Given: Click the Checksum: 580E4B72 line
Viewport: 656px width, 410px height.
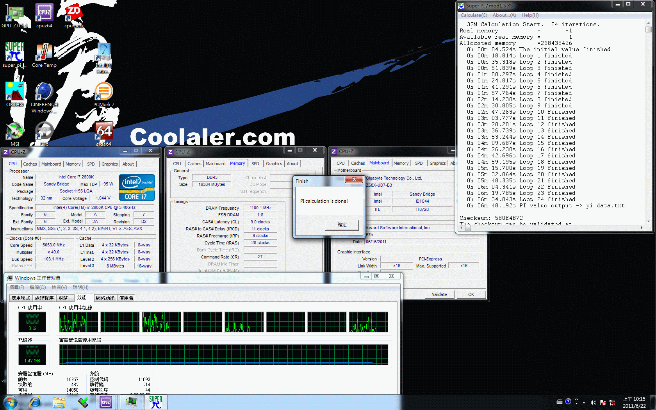Looking at the screenshot, I should pos(491,218).
